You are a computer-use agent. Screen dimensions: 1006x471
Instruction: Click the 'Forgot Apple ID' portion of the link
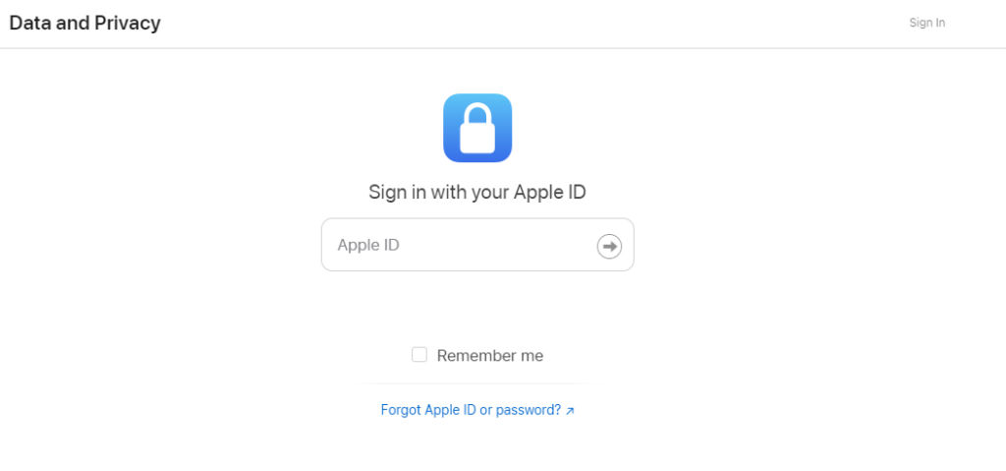click(428, 410)
